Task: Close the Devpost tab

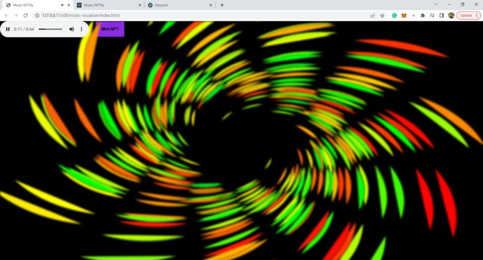Action: [x=211, y=5]
